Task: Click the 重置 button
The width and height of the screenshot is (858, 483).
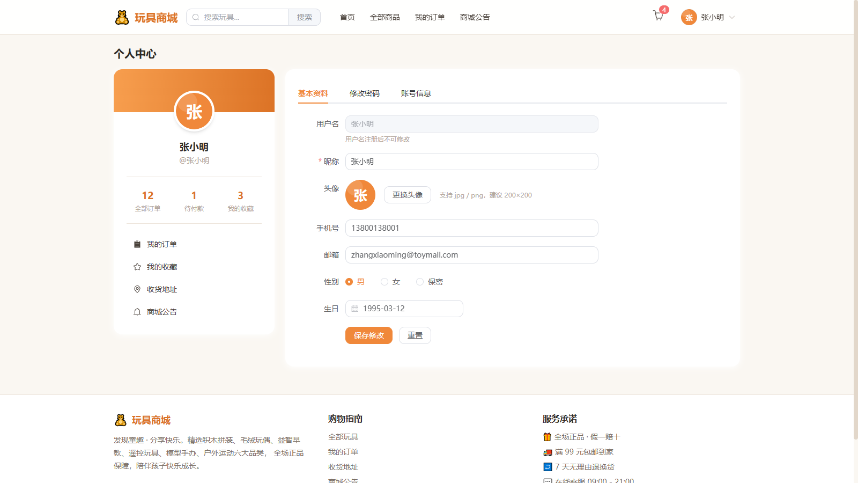Action: 415,335
